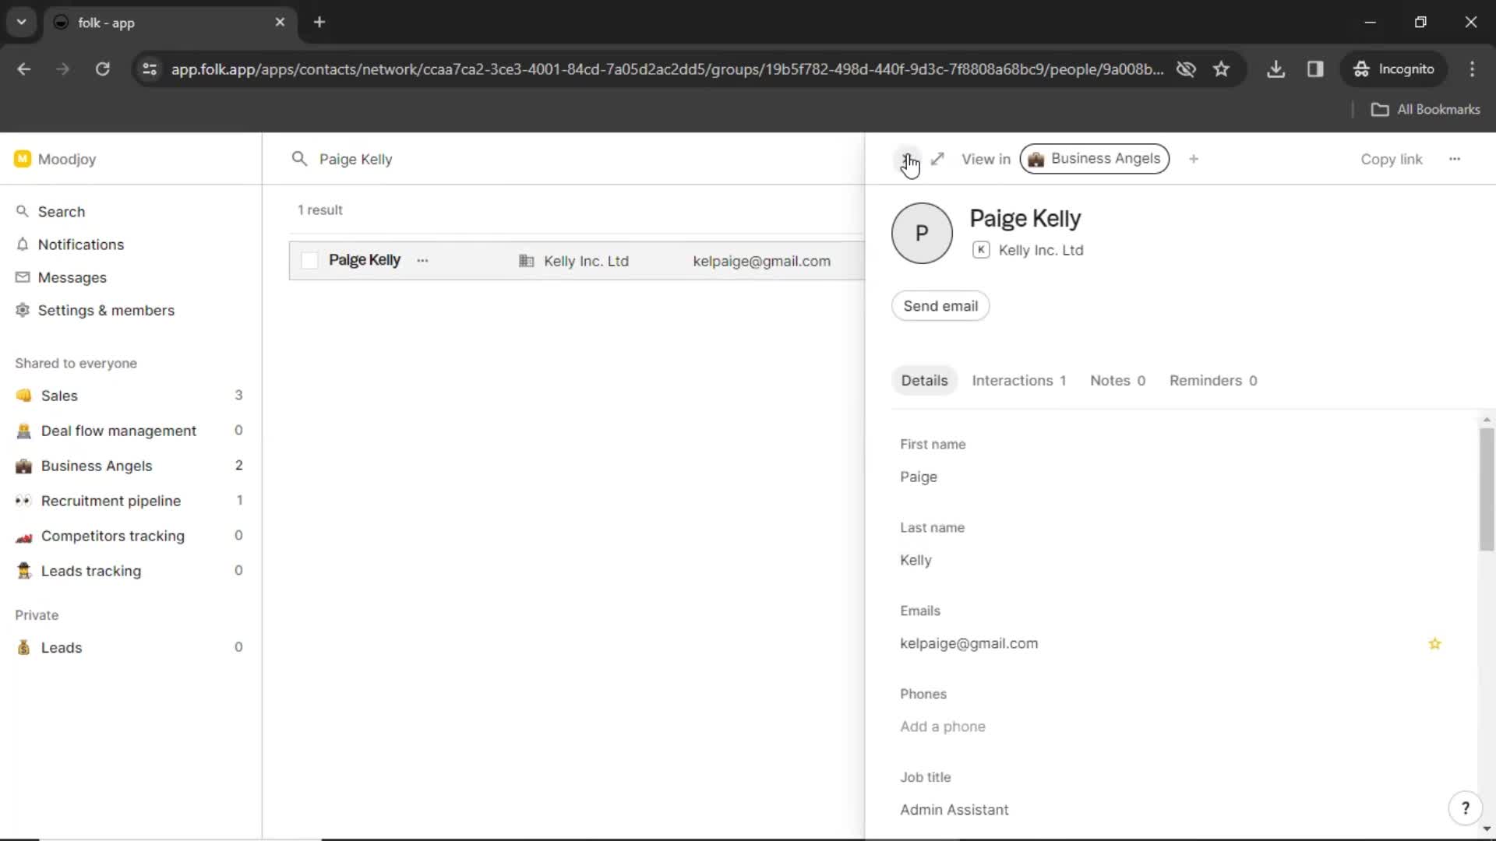Open the three-dot menu on Paige Kelly row
The image size is (1496, 841).
422,260
